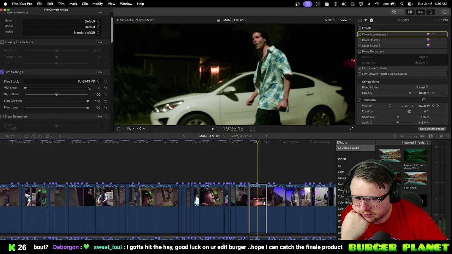This screenshot has width=452, height=254.
Task: Open the transform crop tool menu
Action: pos(120,128)
